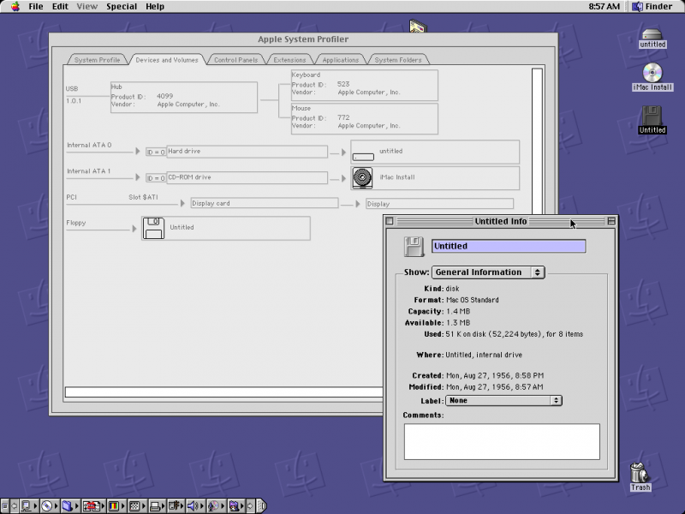The width and height of the screenshot is (685, 514).
Task: Expand the Internal ATA 1 disclosure triangle
Action: point(137,177)
